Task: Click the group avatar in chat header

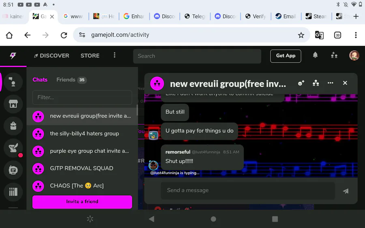Action: click(157, 83)
